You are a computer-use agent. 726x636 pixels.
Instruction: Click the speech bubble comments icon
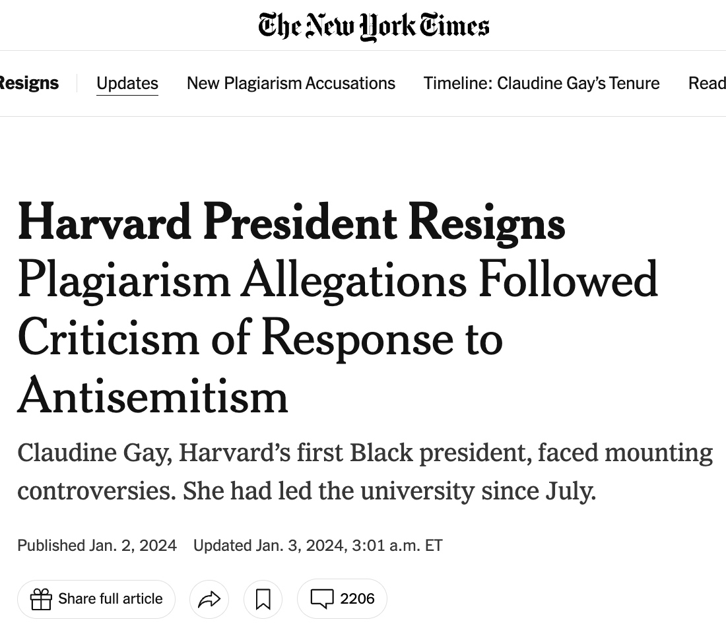[321, 599]
